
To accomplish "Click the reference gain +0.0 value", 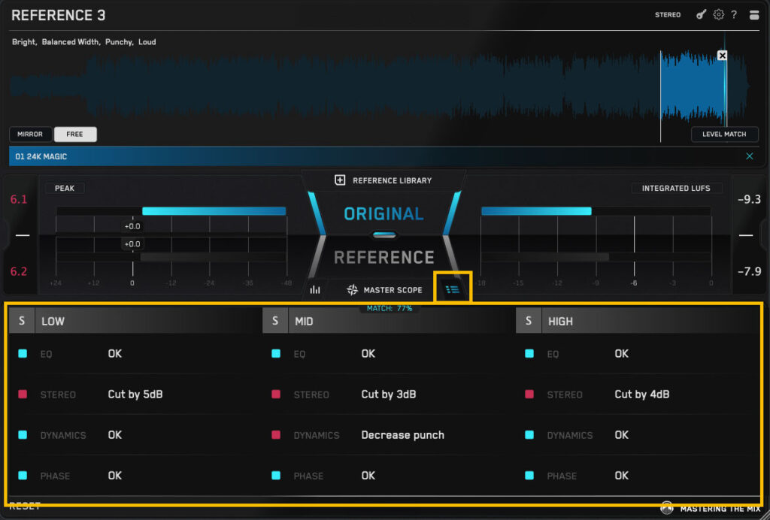I will pyautogui.click(x=132, y=243).
